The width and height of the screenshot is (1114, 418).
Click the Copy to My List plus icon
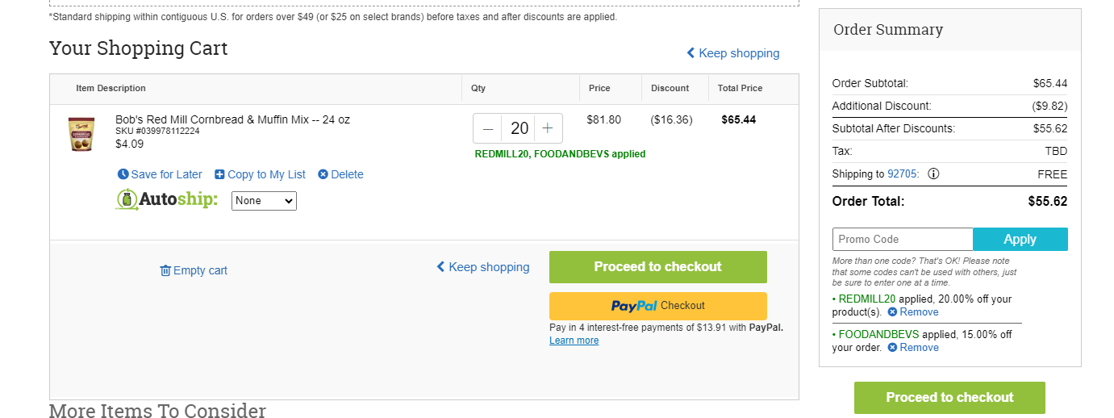[219, 174]
